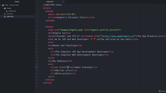Open index.html from the project tree

click(10, 17)
